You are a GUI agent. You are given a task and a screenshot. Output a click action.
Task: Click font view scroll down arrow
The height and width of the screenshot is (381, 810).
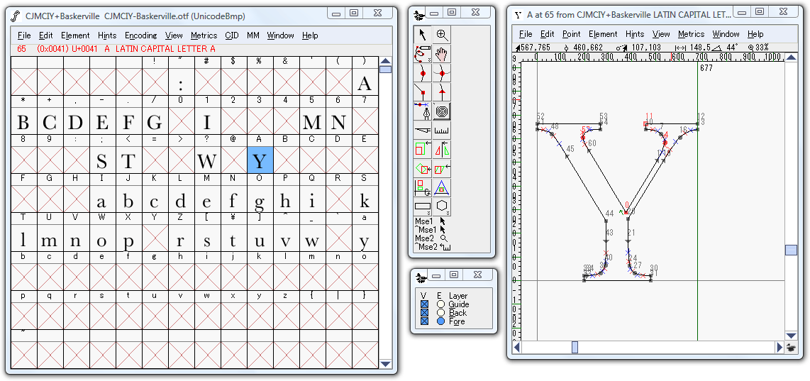tap(385, 364)
